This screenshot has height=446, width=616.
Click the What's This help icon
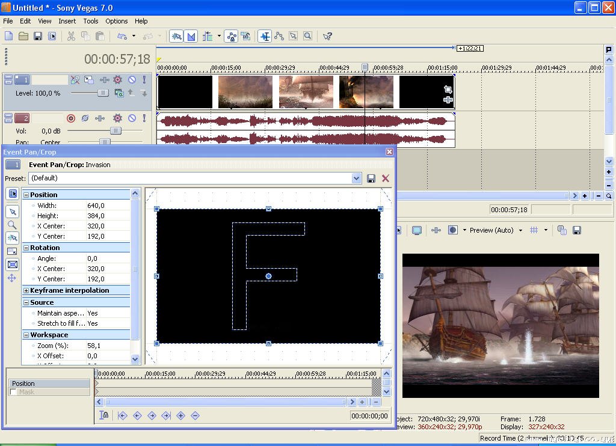point(327,36)
